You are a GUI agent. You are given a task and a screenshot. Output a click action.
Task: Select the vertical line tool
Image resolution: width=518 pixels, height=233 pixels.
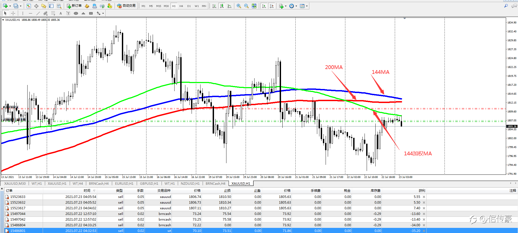point(23,13)
